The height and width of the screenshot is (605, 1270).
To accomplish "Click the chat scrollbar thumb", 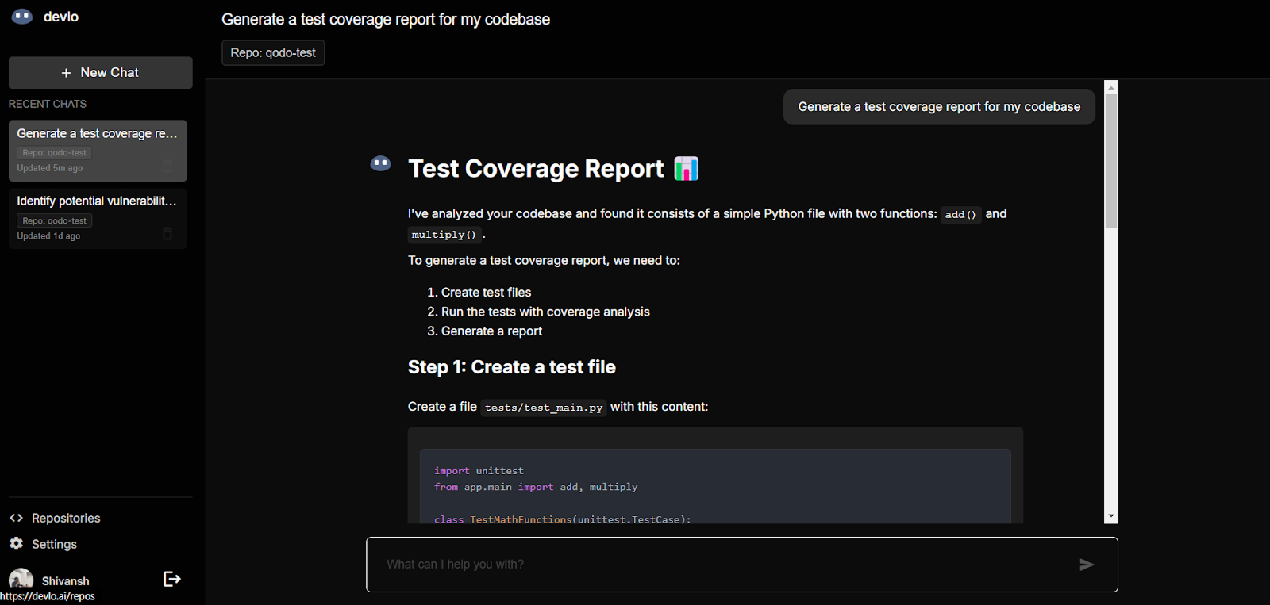I will coord(1111,162).
